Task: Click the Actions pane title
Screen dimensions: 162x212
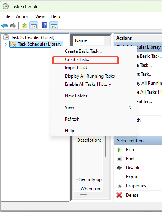Action: 124,38
